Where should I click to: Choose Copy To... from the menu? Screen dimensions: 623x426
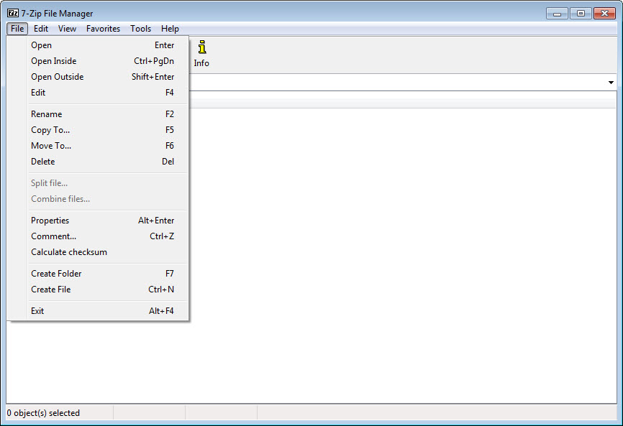102,130
